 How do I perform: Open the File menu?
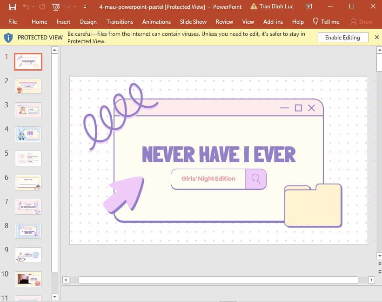click(13, 22)
